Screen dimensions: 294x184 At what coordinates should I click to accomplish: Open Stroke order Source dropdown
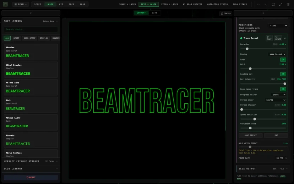point(275,100)
